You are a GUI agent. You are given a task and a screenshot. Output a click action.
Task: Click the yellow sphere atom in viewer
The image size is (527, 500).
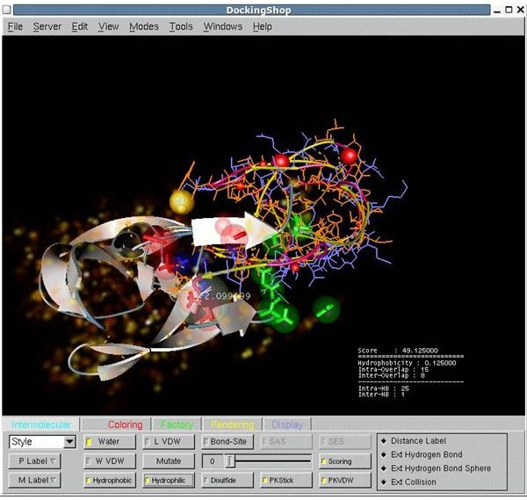click(182, 202)
